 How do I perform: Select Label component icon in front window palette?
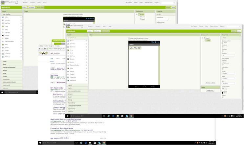[68, 53]
